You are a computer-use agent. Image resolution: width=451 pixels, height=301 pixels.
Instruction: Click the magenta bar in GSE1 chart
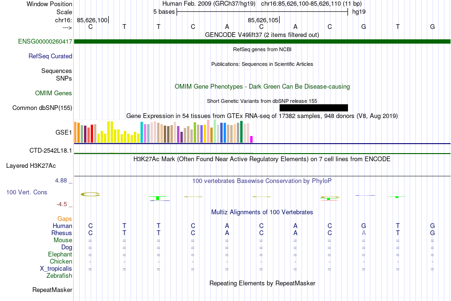pos(252,139)
